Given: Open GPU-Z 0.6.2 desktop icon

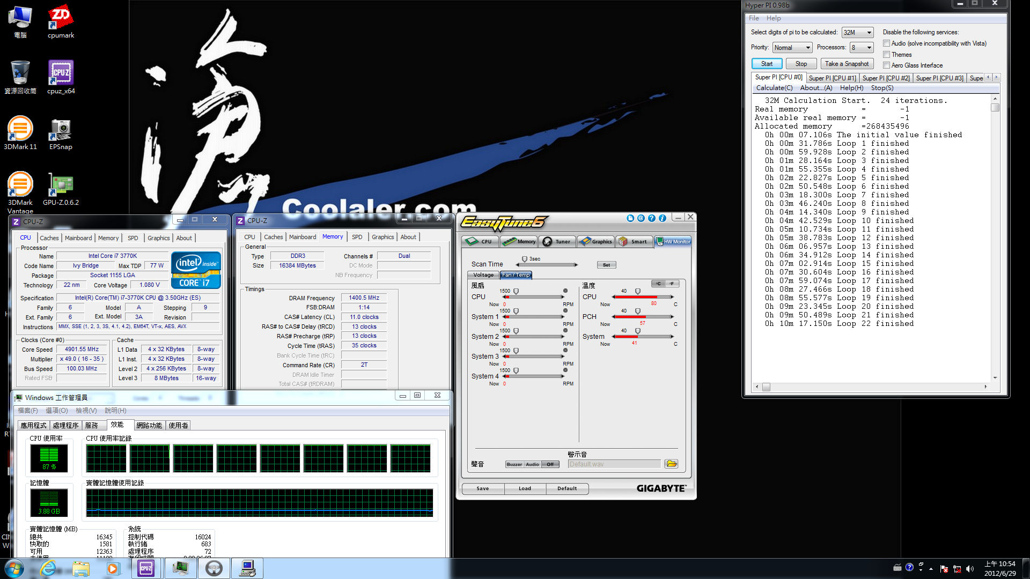Looking at the screenshot, I should [61, 189].
